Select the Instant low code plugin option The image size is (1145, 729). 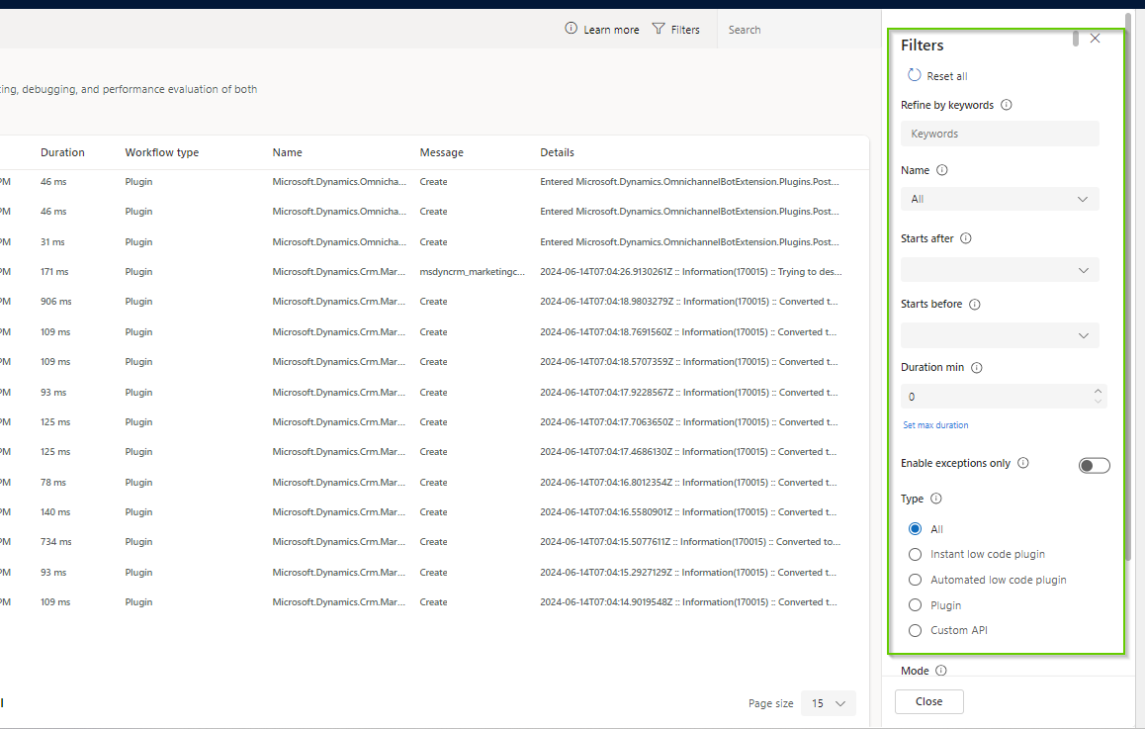coord(915,554)
